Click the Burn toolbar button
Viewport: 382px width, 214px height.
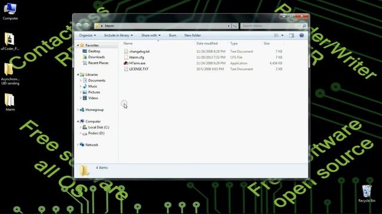click(x=172, y=36)
